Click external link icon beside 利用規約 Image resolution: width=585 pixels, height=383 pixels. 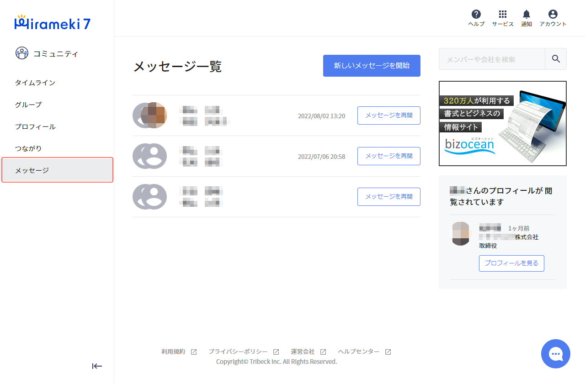pyautogui.click(x=194, y=352)
